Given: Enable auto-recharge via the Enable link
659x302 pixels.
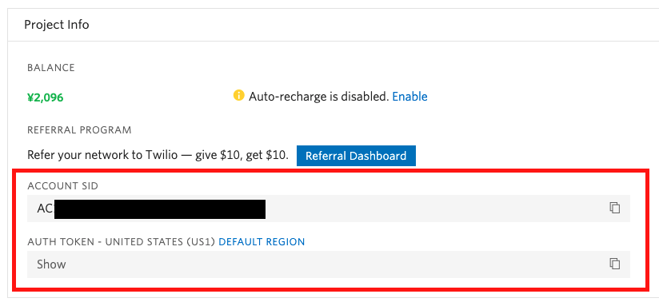Looking at the screenshot, I should [409, 97].
